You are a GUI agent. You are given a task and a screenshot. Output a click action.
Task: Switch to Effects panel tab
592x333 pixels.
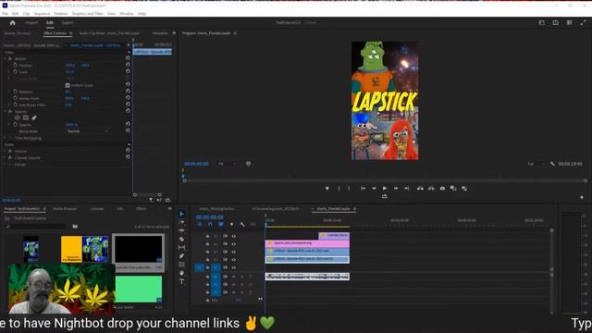tap(142, 209)
